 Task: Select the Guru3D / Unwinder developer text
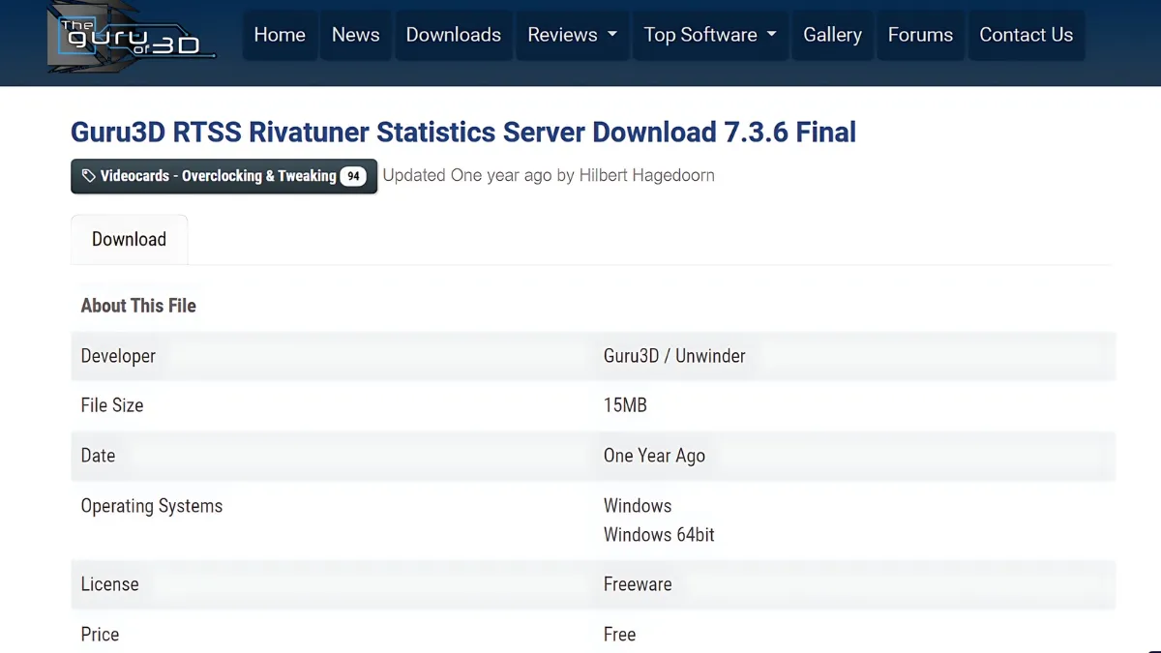pyautogui.click(x=673, y=356)
